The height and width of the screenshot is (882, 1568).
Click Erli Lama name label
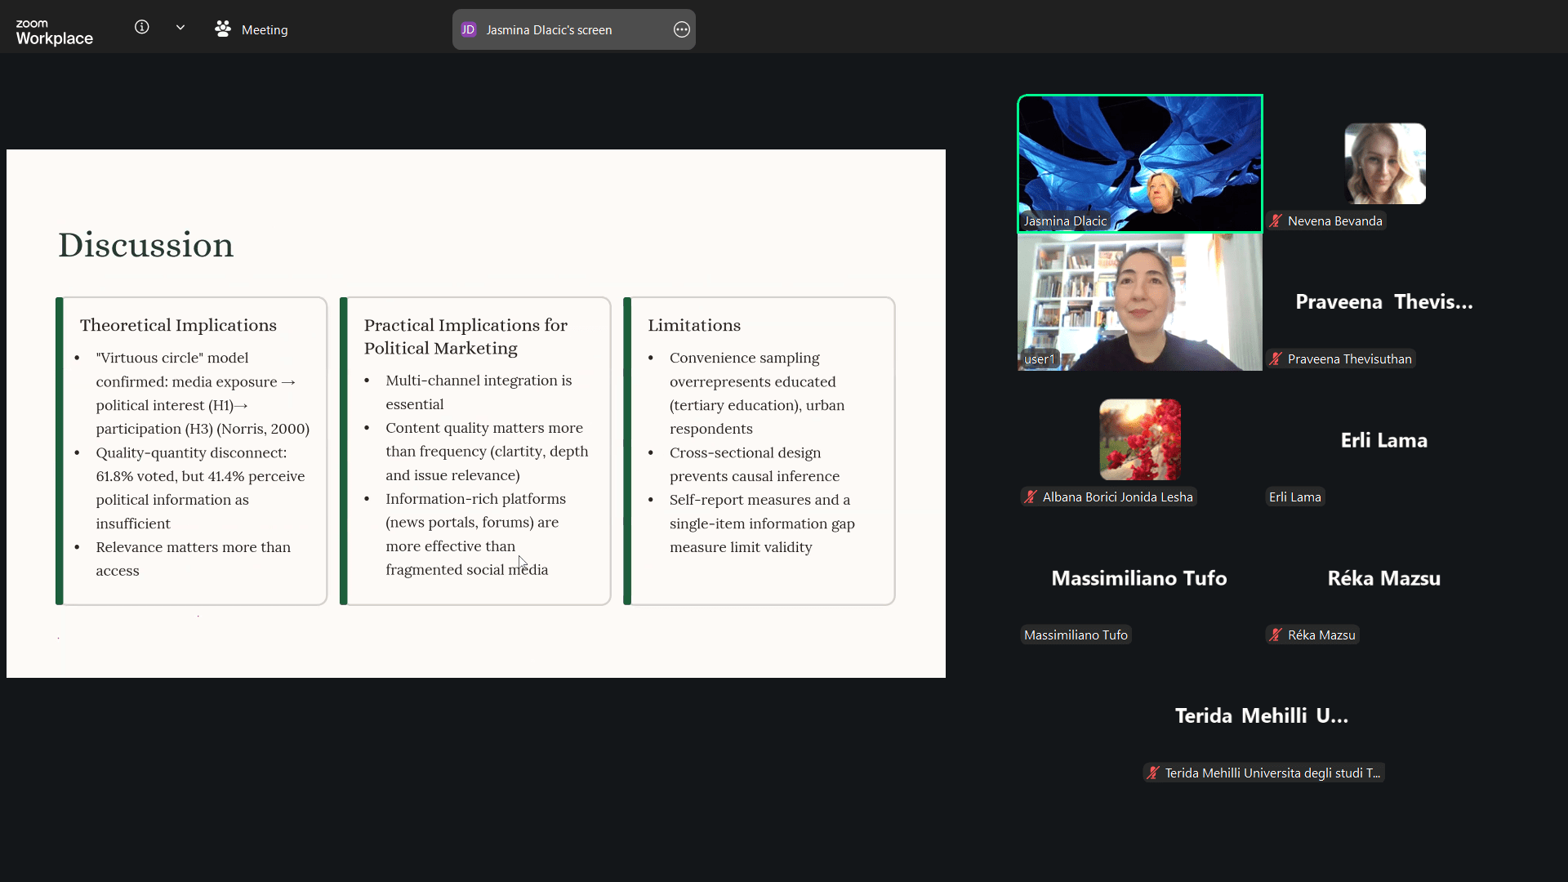1294,497
